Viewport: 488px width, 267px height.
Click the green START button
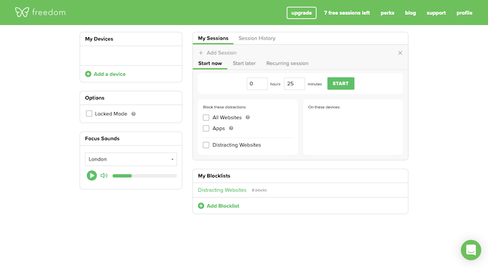(340, 83)
